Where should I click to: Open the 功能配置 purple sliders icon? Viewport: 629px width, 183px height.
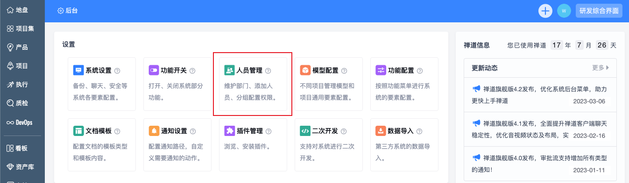click(381, 71)
